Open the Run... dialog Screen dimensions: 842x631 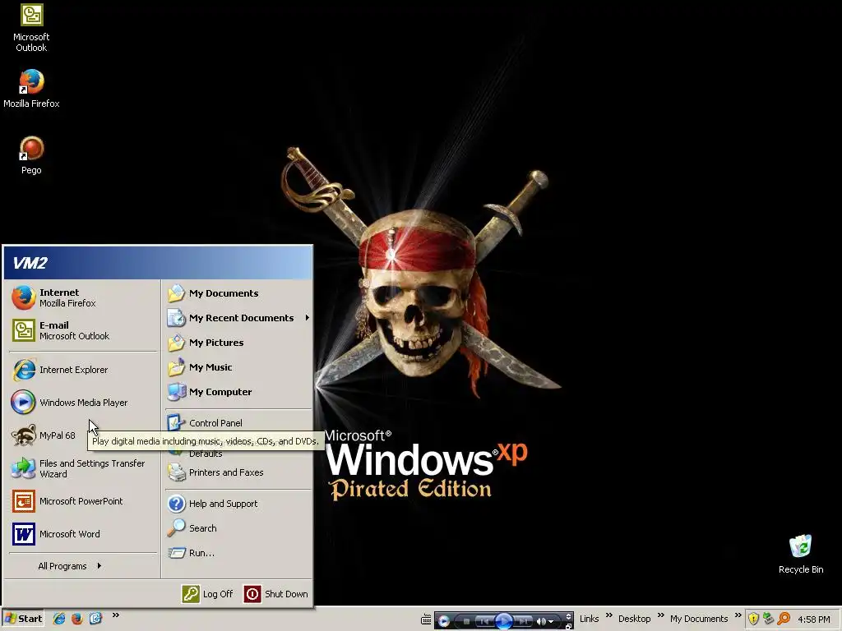click(x=238, y=553)
